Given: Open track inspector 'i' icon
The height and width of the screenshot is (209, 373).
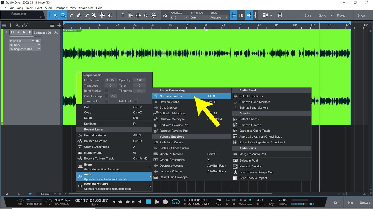Looking at the screenshot, I should tap(11, 25).
